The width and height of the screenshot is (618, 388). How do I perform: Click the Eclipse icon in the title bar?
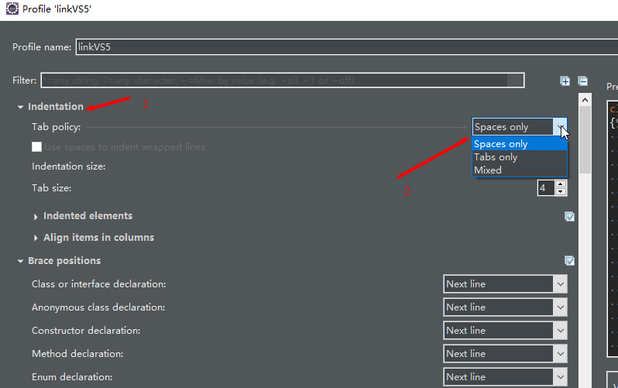(x=9, y=10)
